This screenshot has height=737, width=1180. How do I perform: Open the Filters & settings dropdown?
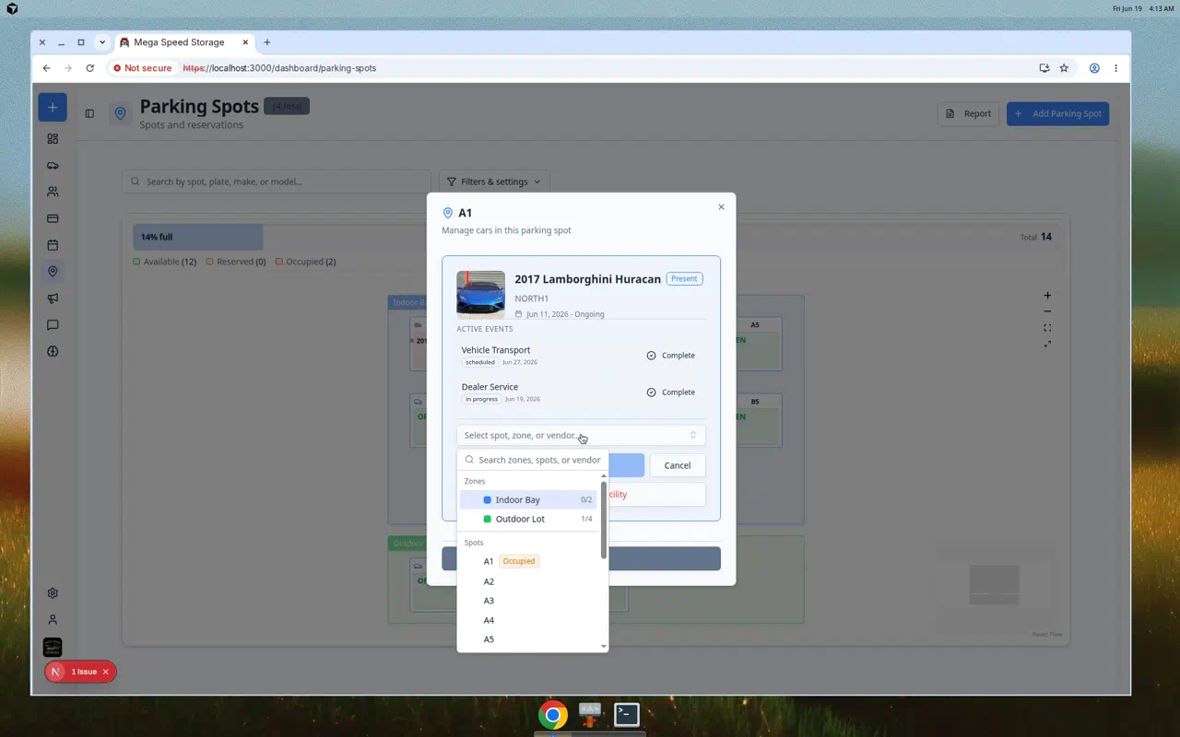pyautogui.click(x=495, y=181)
